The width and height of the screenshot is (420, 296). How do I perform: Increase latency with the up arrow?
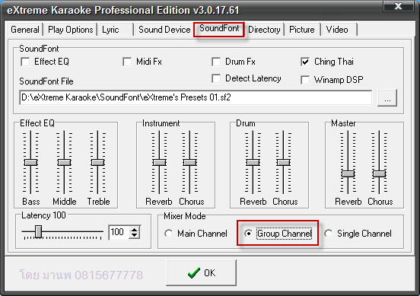tap(135, 229)
